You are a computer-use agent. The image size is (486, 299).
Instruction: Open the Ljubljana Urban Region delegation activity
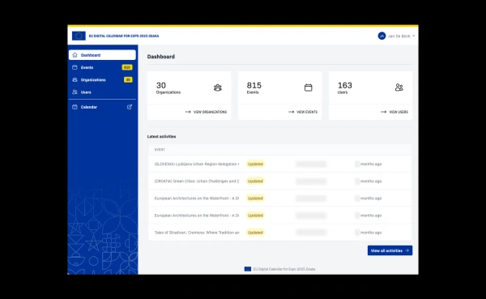197,164
